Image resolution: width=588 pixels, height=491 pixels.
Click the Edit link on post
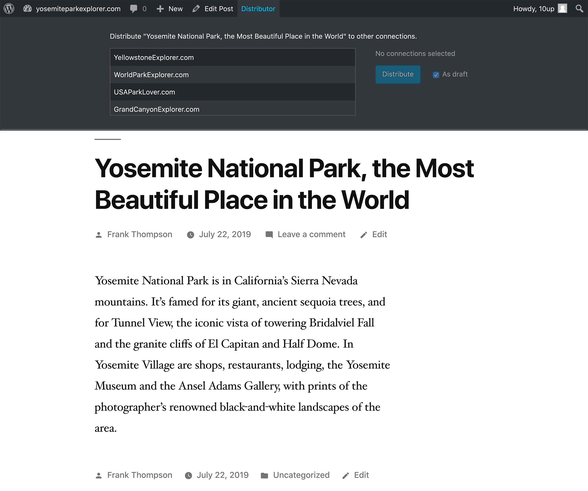pos(380,235)
